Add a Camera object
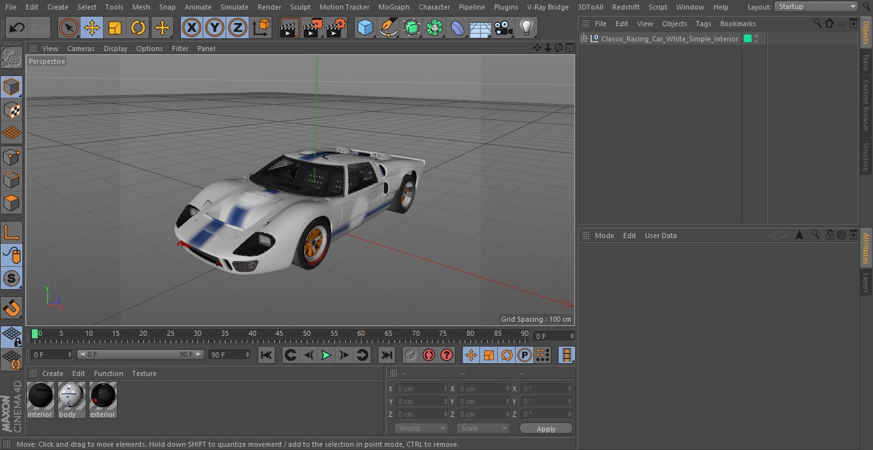 504,27
